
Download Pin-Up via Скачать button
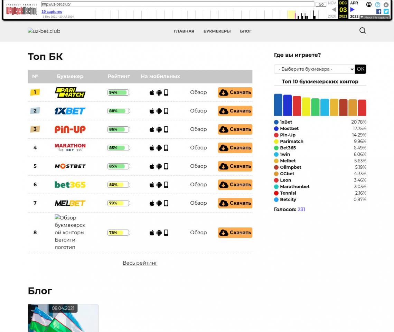[x=235, y=129]
